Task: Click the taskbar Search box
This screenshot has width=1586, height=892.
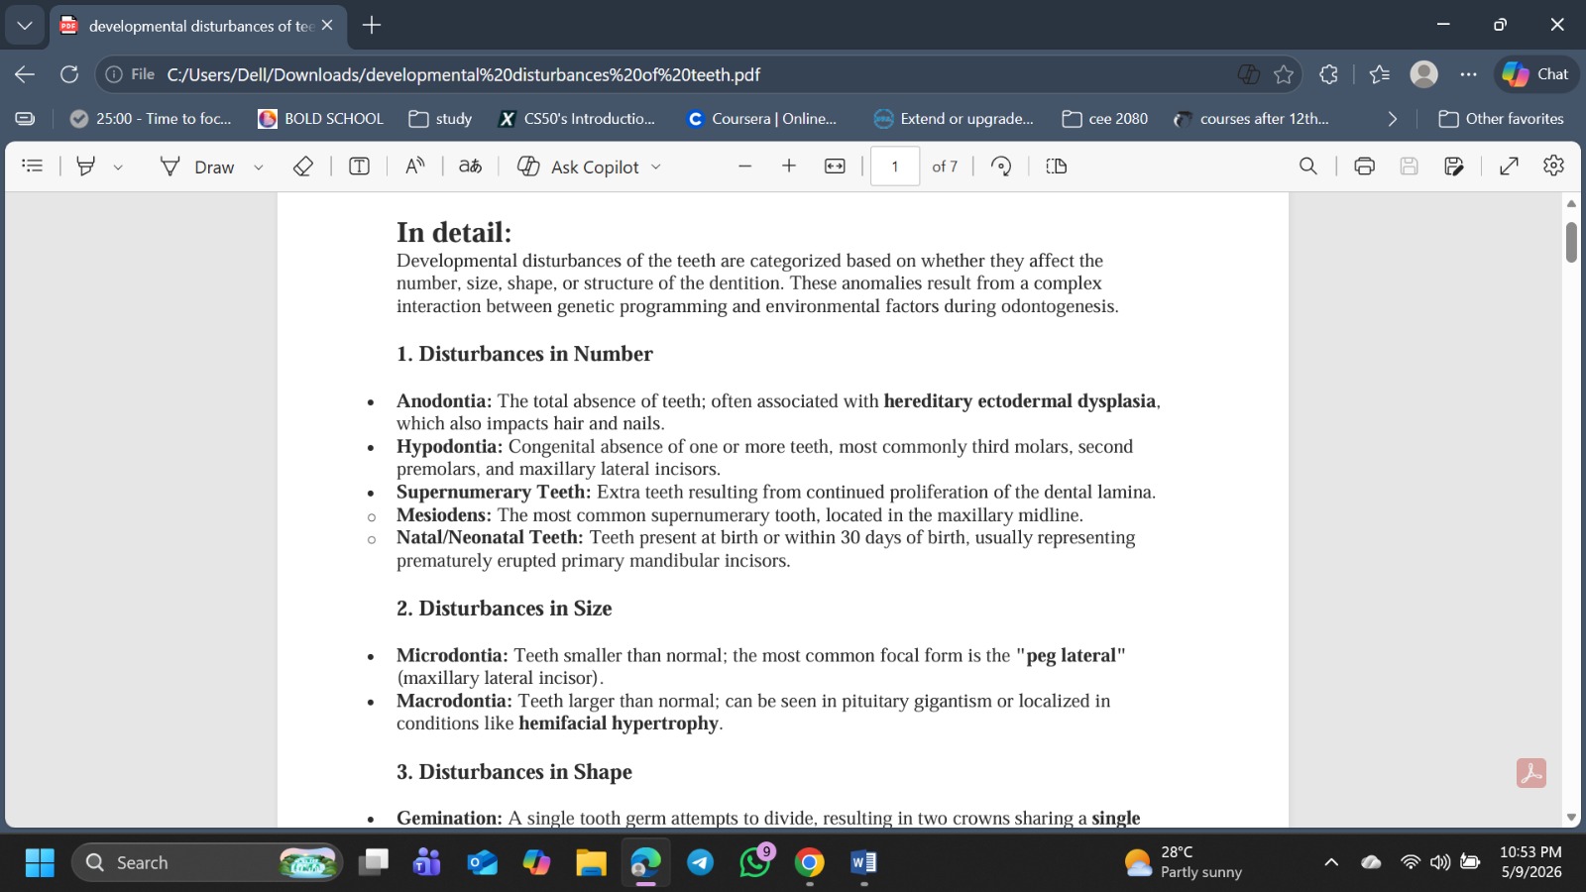Action: click(x=207, y=862)
